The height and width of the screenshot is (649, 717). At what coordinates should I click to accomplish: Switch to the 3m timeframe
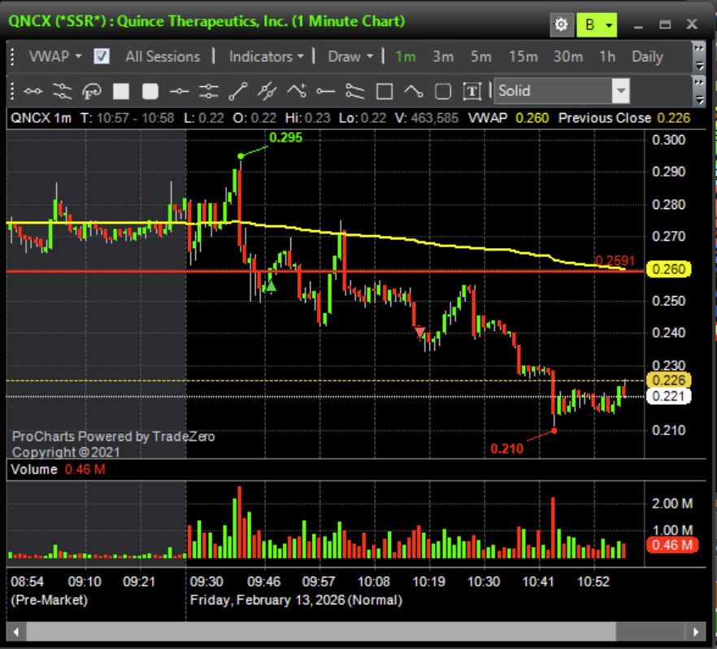443,56
